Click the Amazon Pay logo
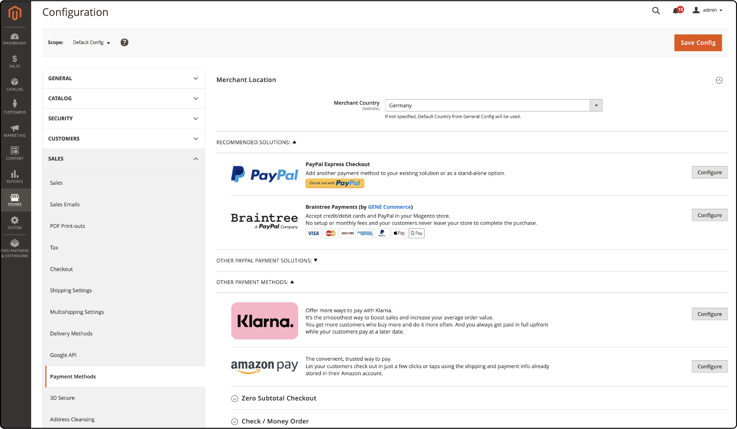 point(264,367)
